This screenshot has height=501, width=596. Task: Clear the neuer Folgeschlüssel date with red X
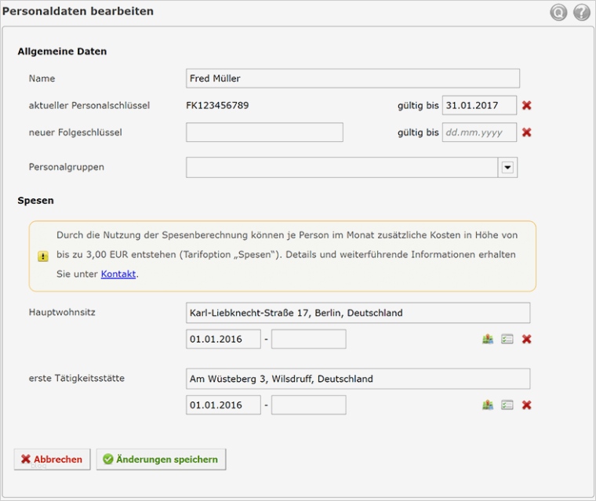click(527, 133)
